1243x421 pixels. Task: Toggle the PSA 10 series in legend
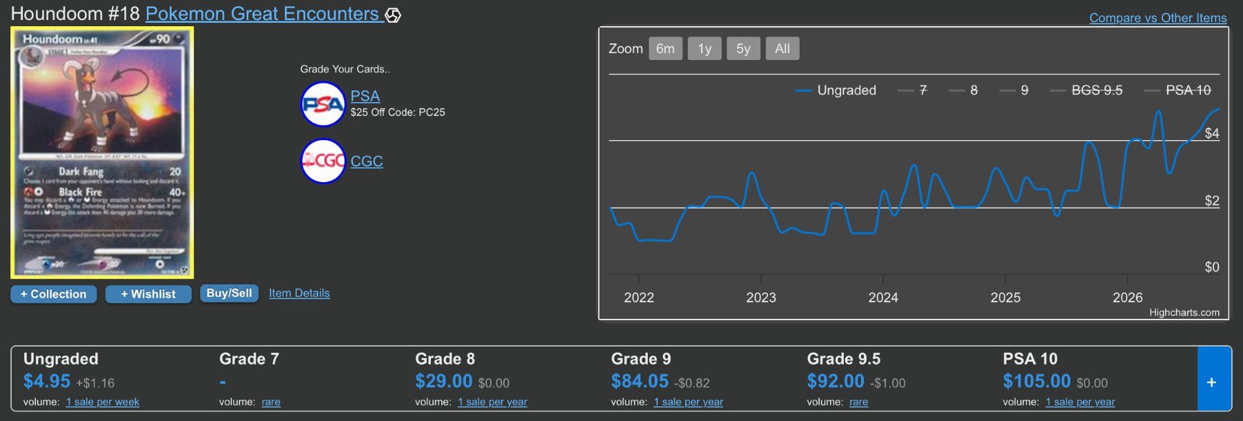[x=1177, y=90]
